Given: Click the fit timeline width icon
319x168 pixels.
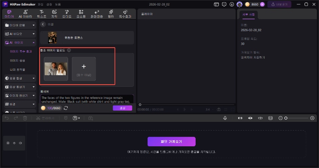Looking at the screenshot, I should [x=271, y=118].
